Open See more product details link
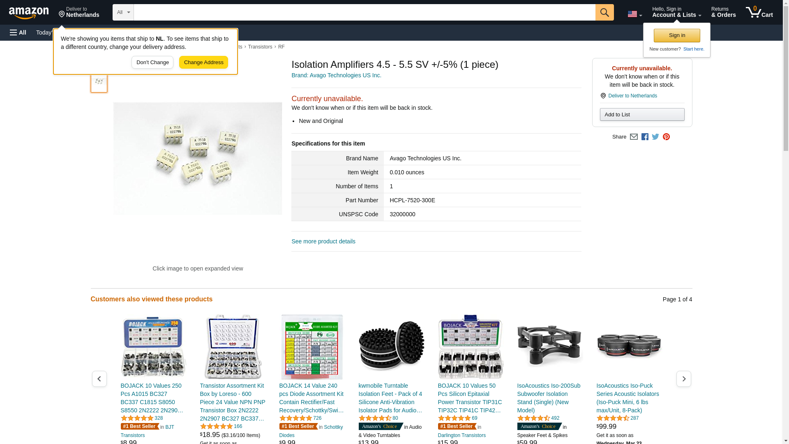 323,241
